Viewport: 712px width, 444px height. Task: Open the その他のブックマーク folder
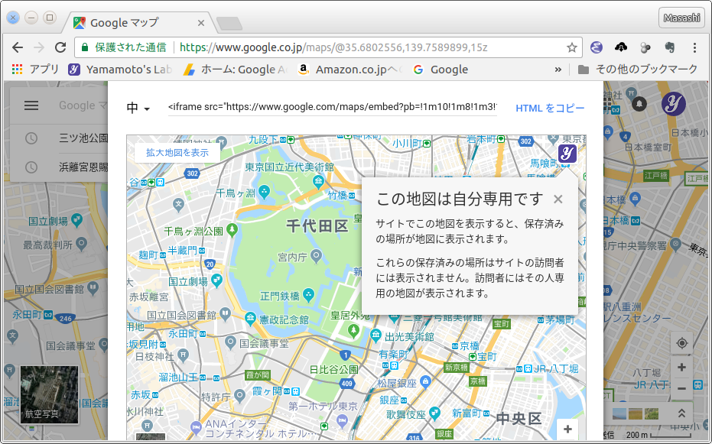(638, 69)
